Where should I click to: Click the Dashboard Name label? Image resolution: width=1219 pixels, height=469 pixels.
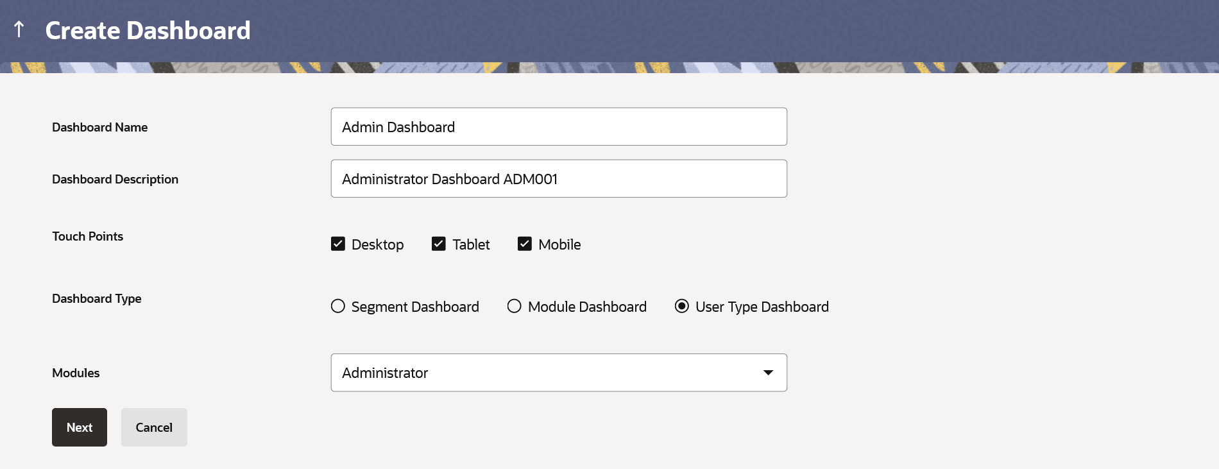[x=99, y=127]
